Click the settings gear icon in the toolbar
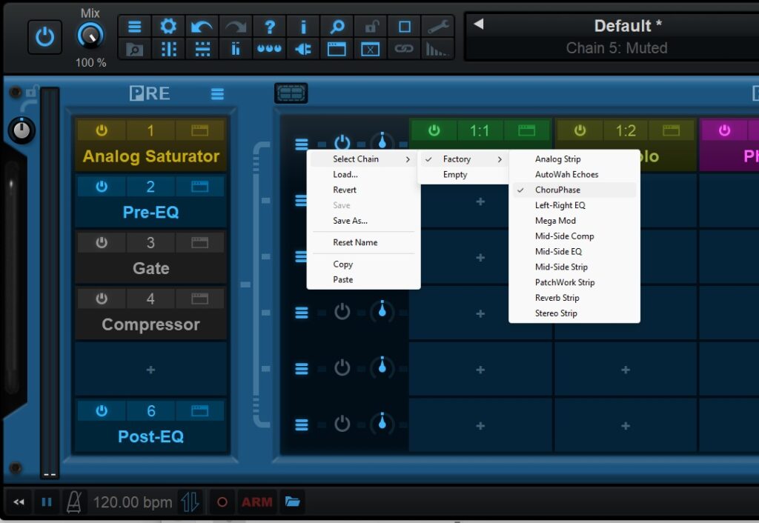This screenshot has width=759, height=523. [x=168, y=27]
